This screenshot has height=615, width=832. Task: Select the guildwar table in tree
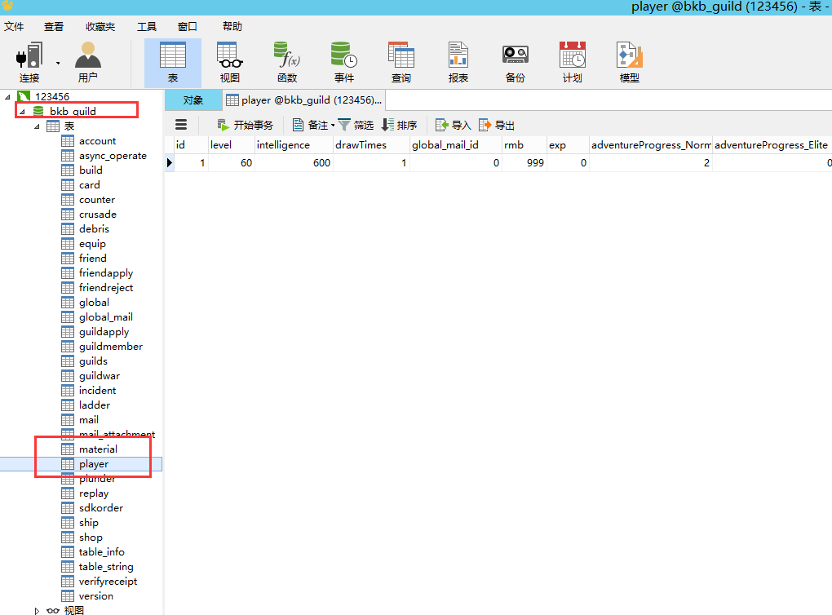(99, 376)
